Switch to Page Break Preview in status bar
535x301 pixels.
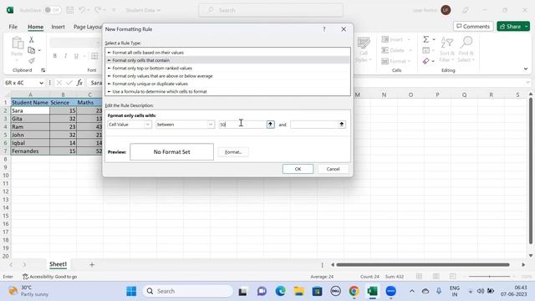click(x=453, y=277)
